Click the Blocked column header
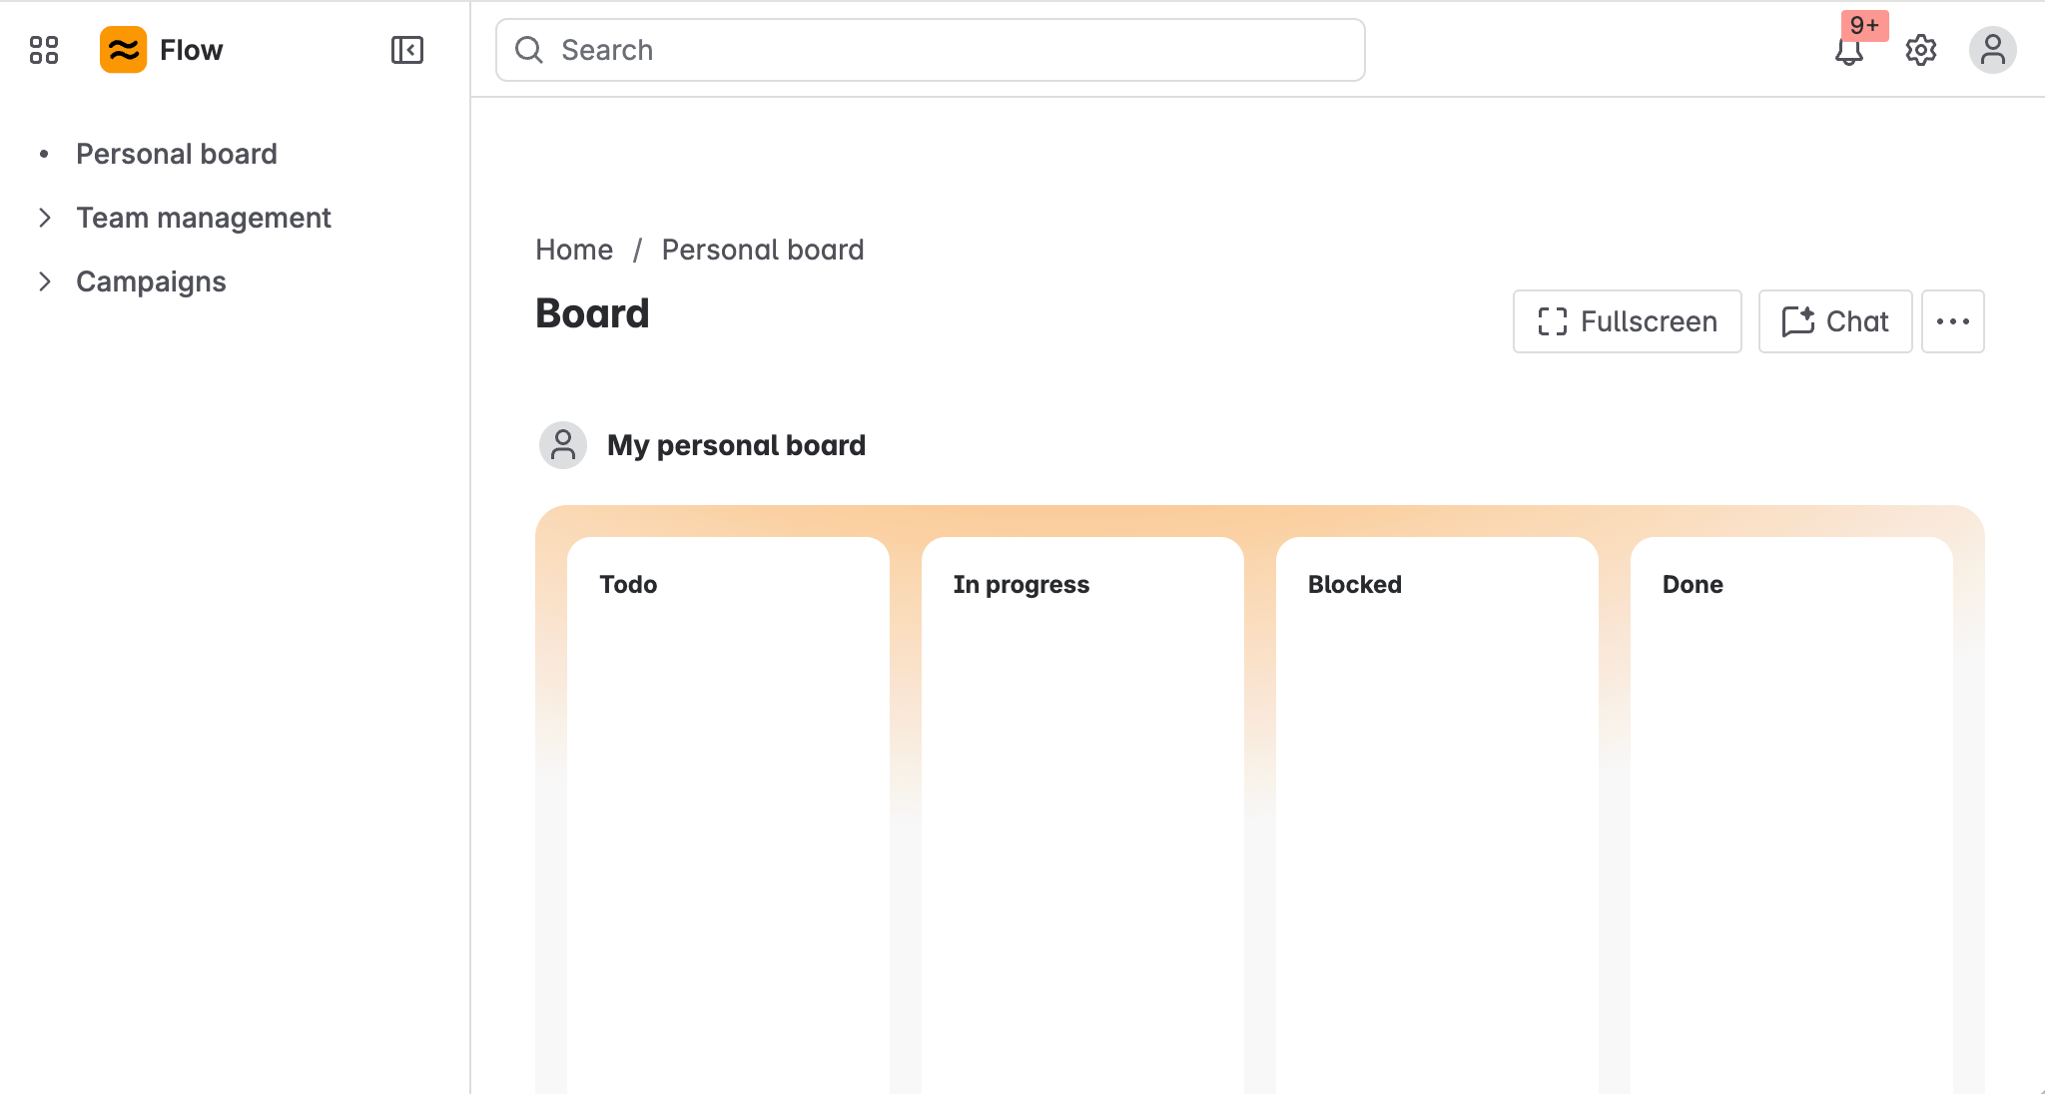This screenshot has width=2045, height=1094. pyautogui.click(x=1354, y=584)
